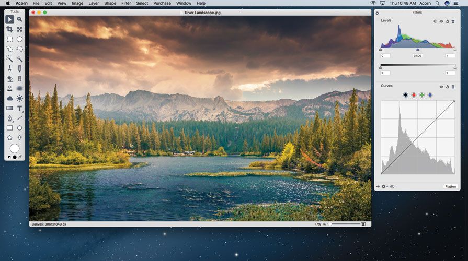Reset the Curves filter
This screenshot has height=261, width=468.
448,87
